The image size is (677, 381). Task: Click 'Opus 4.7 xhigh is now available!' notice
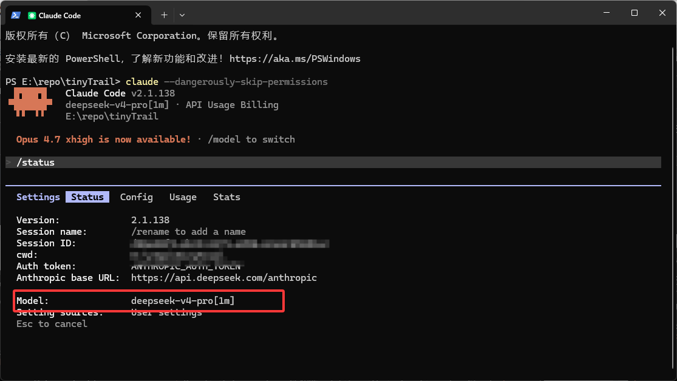pos(104,140)
